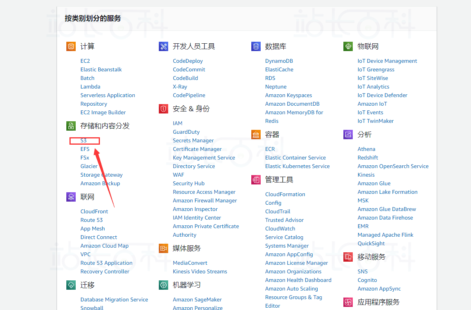
Task: Open IAM Identity Center
Action: (x=197, y=218)
